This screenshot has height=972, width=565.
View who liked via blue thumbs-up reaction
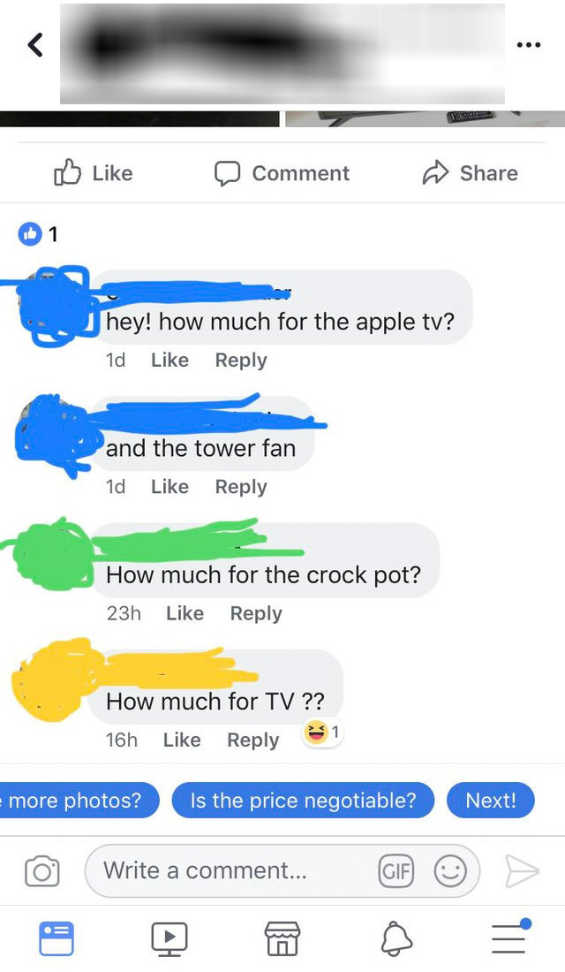tap(30, 233)
